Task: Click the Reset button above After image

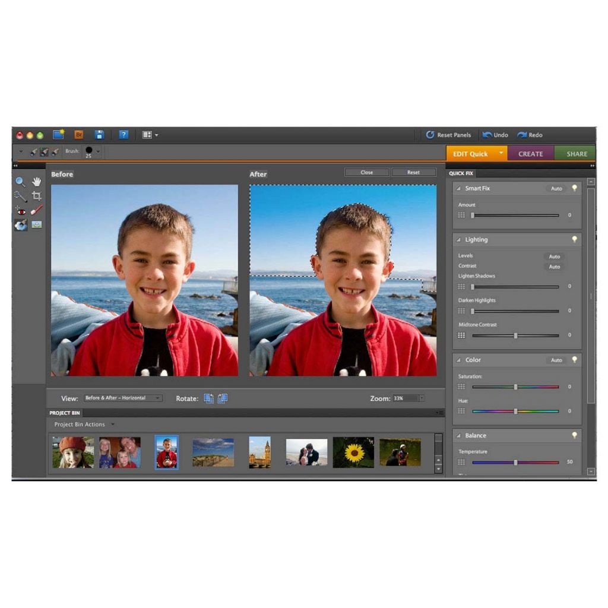Action: click(413, 173)
